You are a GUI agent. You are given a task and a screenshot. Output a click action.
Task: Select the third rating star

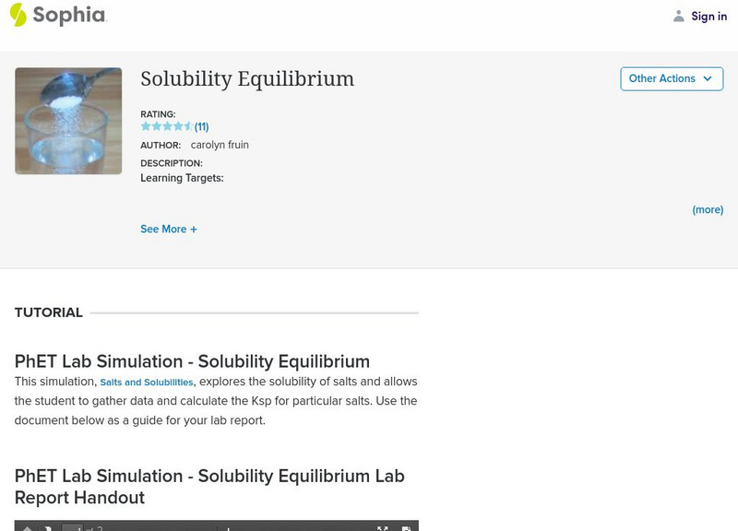167,126
